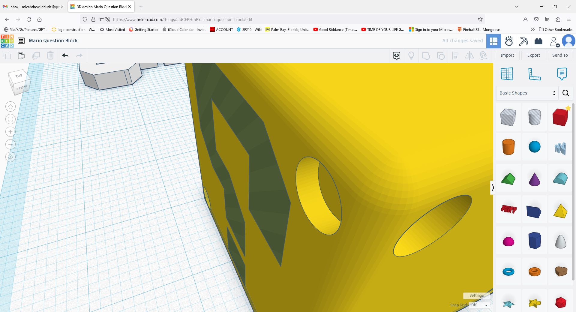Screen dimensions: 576x312
Task: Click the Import button
Action: click(507, 55)
